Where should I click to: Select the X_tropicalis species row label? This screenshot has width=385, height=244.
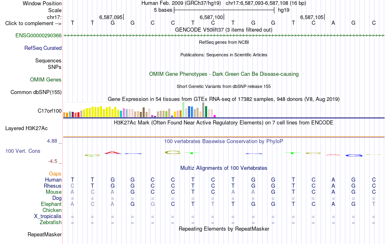pos(48,216)
